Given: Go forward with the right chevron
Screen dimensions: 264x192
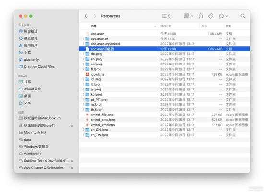Looking at the screenshot, I should point(95,16).
